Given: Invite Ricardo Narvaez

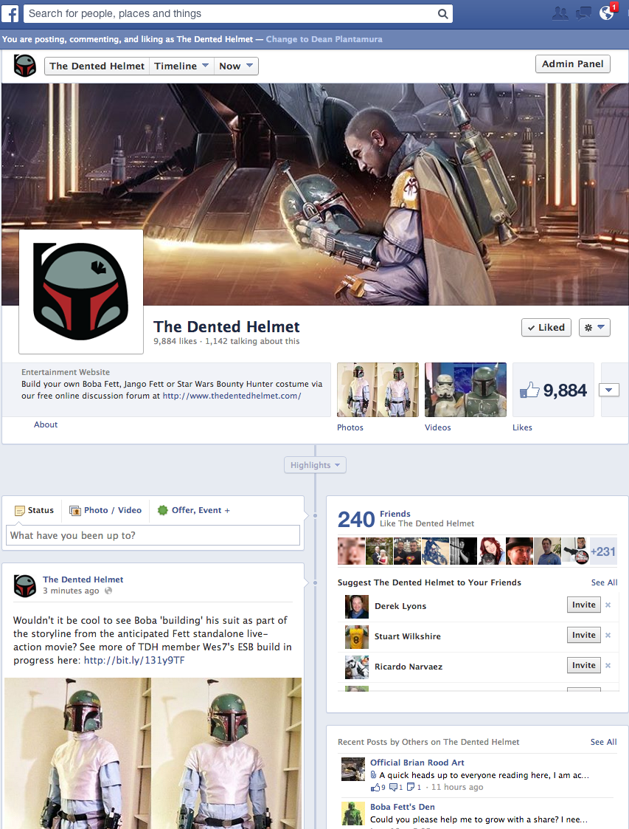Looking at the screenshot, I should [x=583, y=665].
